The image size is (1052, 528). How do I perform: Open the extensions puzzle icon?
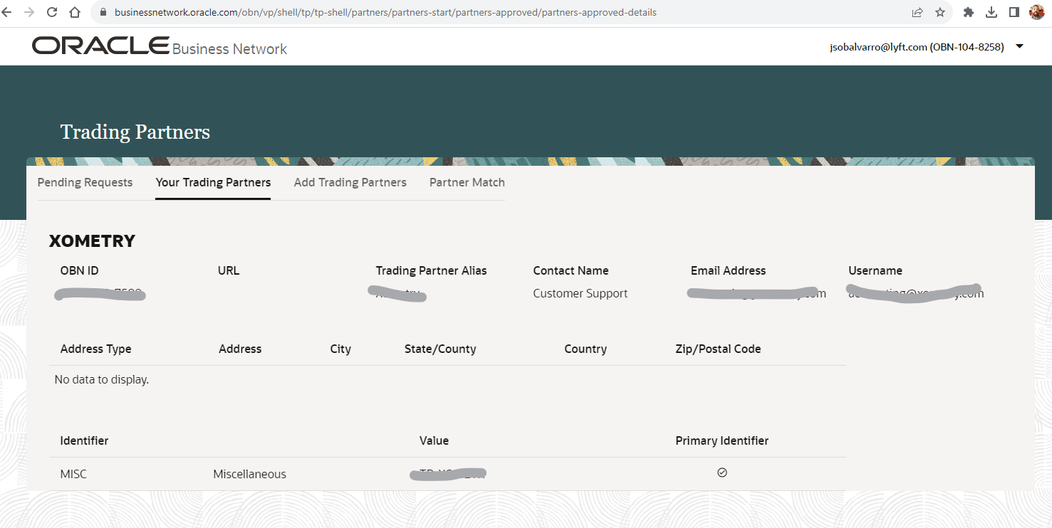(x=969, y=12)
